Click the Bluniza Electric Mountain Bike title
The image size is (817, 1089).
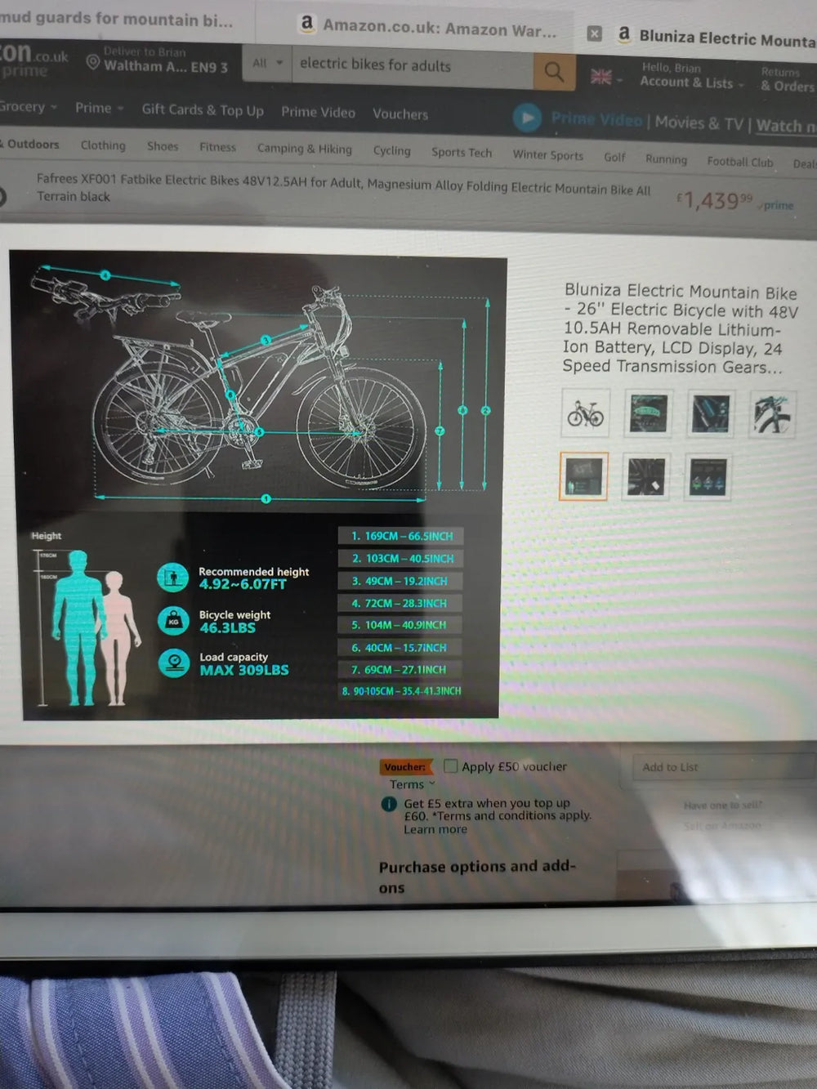[x=680, y=328]
